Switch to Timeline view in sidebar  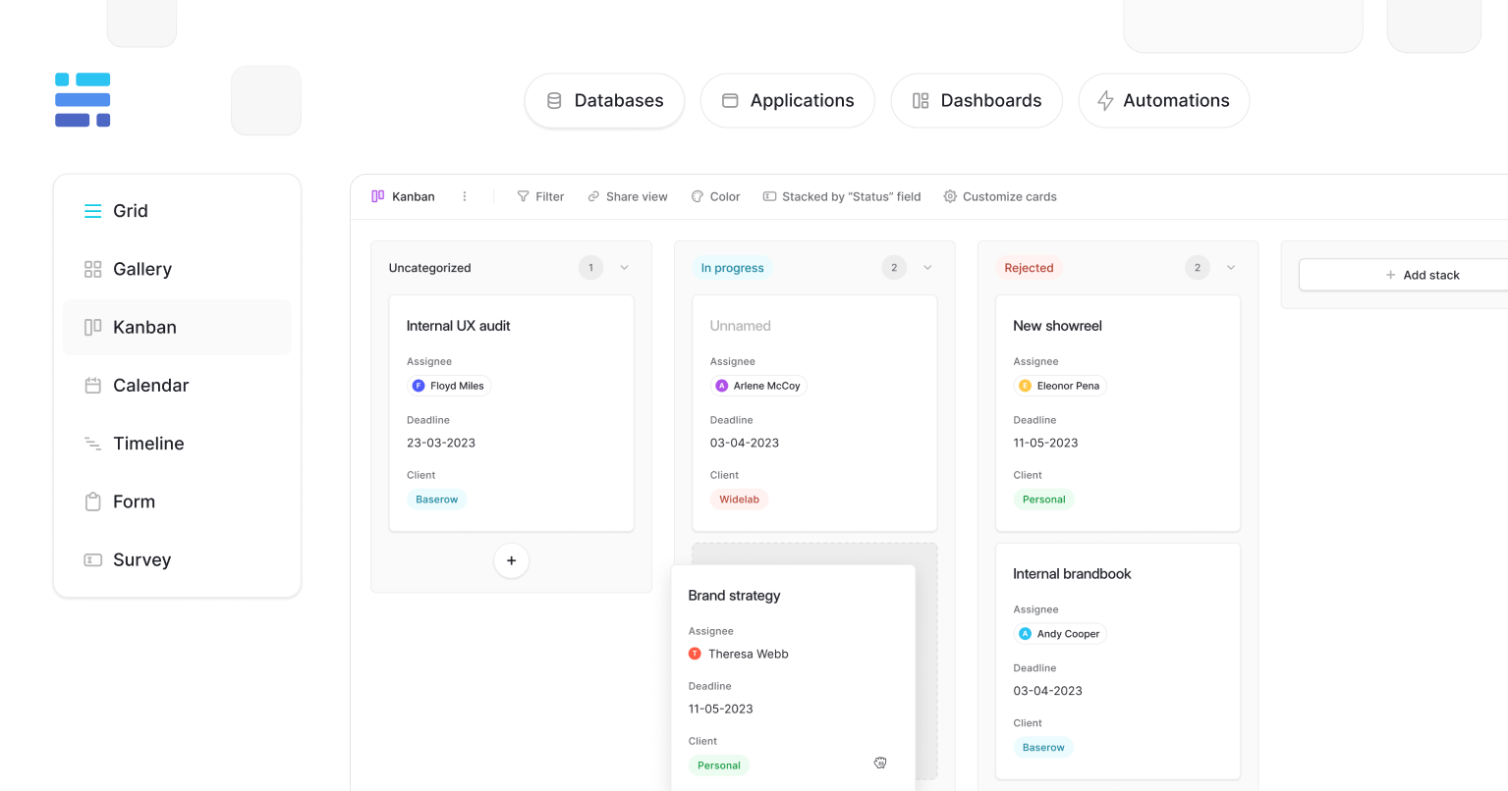pyautogui.click(x=177, y=444)
